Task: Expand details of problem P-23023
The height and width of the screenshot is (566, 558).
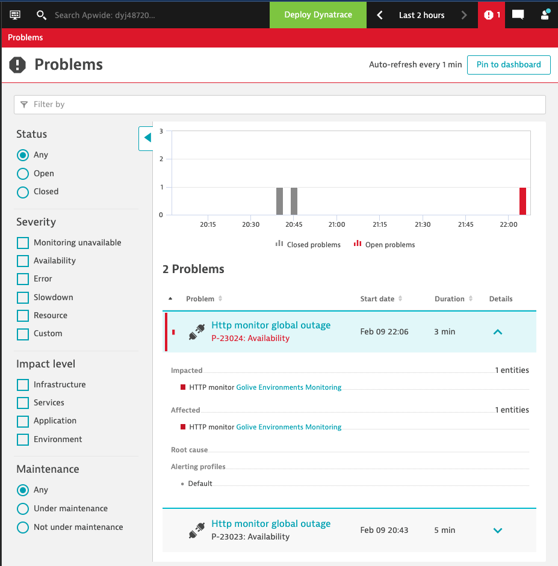Action: tap(497, 531)
